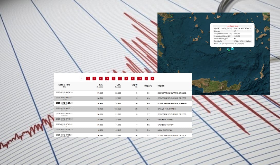Screen dimensions: 280x165
Task: Click SAMAR, PHILIPPINES region text
Action: tap(166, 109)
